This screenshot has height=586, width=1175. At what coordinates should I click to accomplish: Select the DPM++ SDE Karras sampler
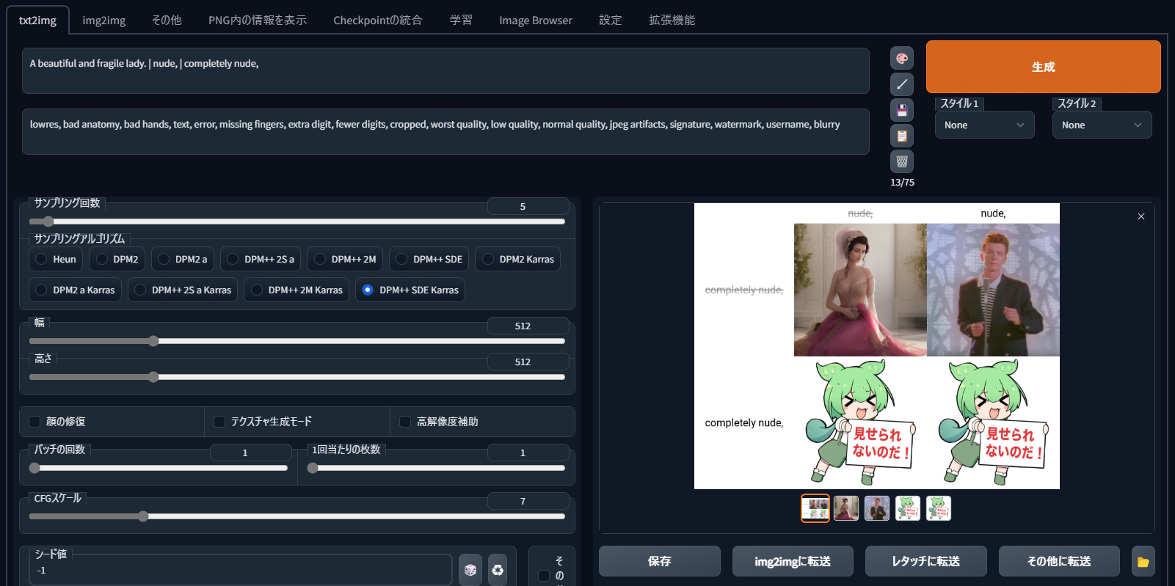pos(410,290)
